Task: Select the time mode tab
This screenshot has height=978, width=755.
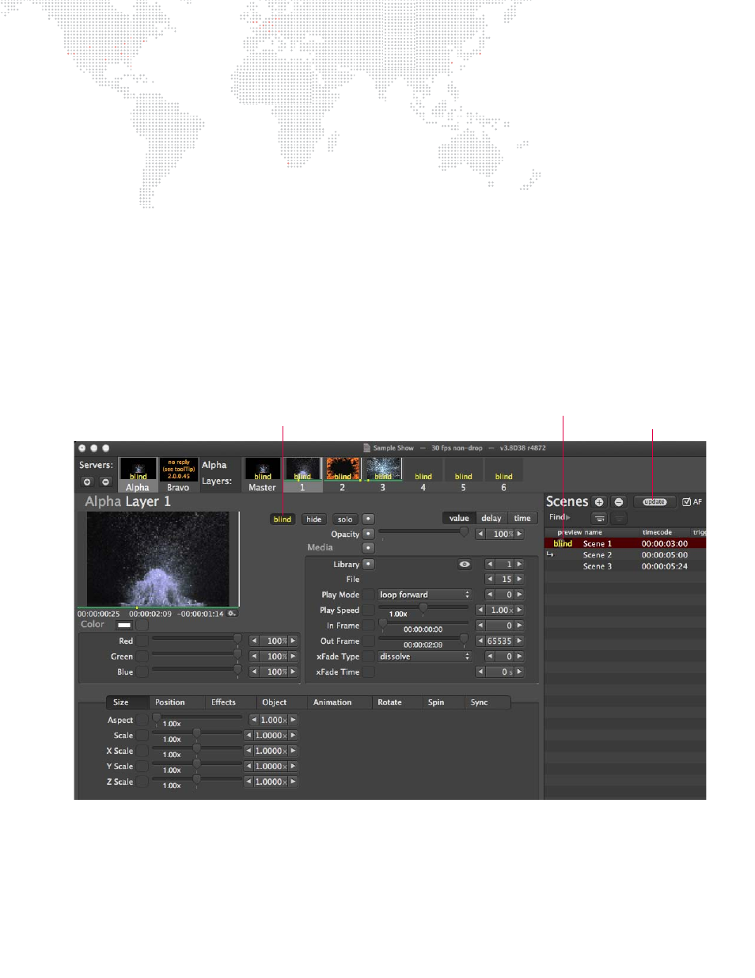Action: (522, 519)
